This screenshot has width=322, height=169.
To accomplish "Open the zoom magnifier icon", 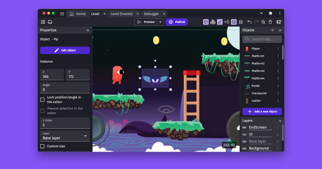I will click(263, 22).
